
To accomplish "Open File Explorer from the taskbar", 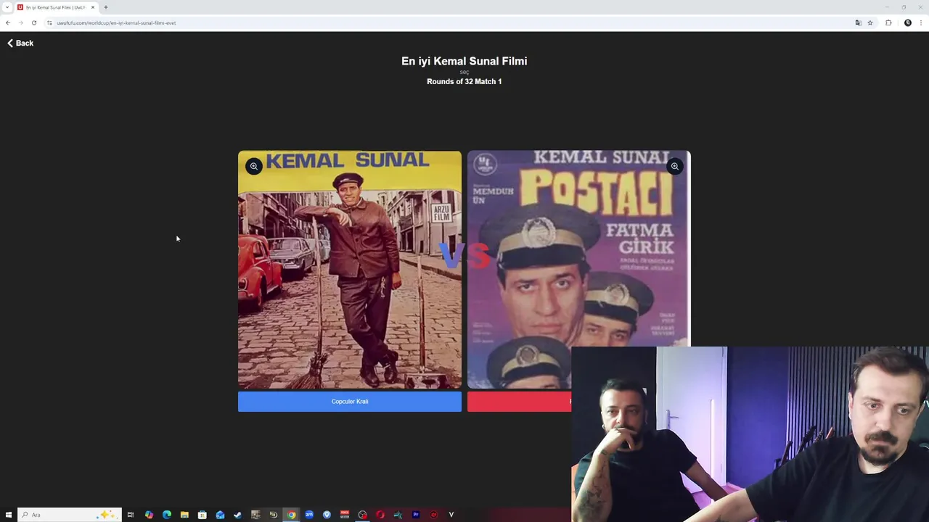I will (184, 515).
